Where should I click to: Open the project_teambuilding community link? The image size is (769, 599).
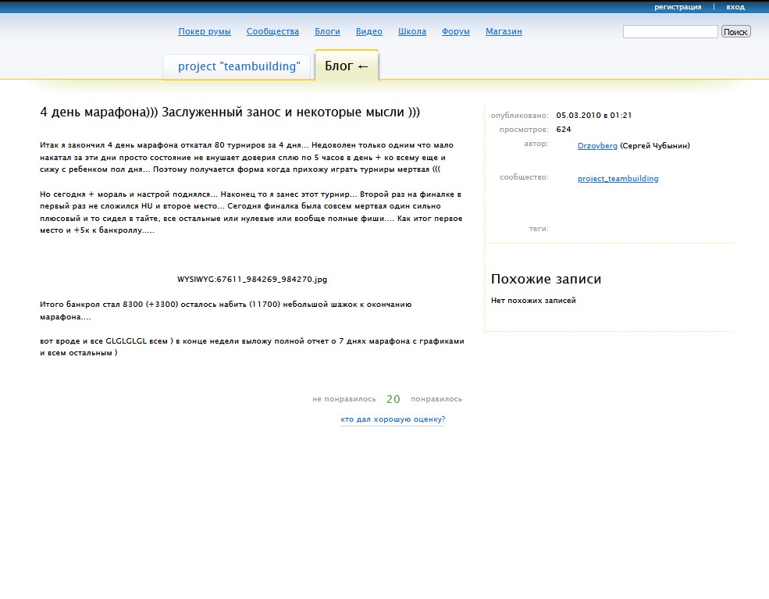[x=618, y=179]
